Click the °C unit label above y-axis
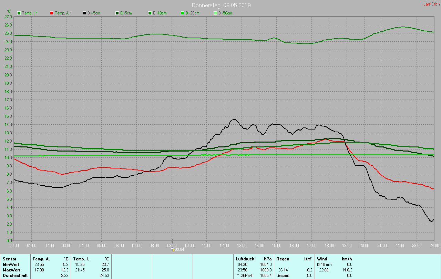 (x=9, y=11)
